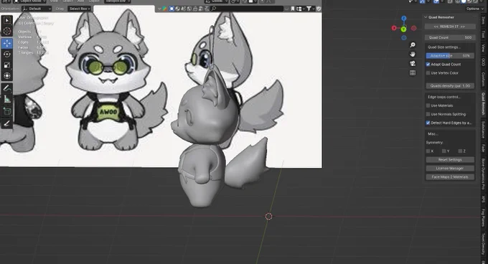Enable Y symmetry checkbox

click(444, 151)
